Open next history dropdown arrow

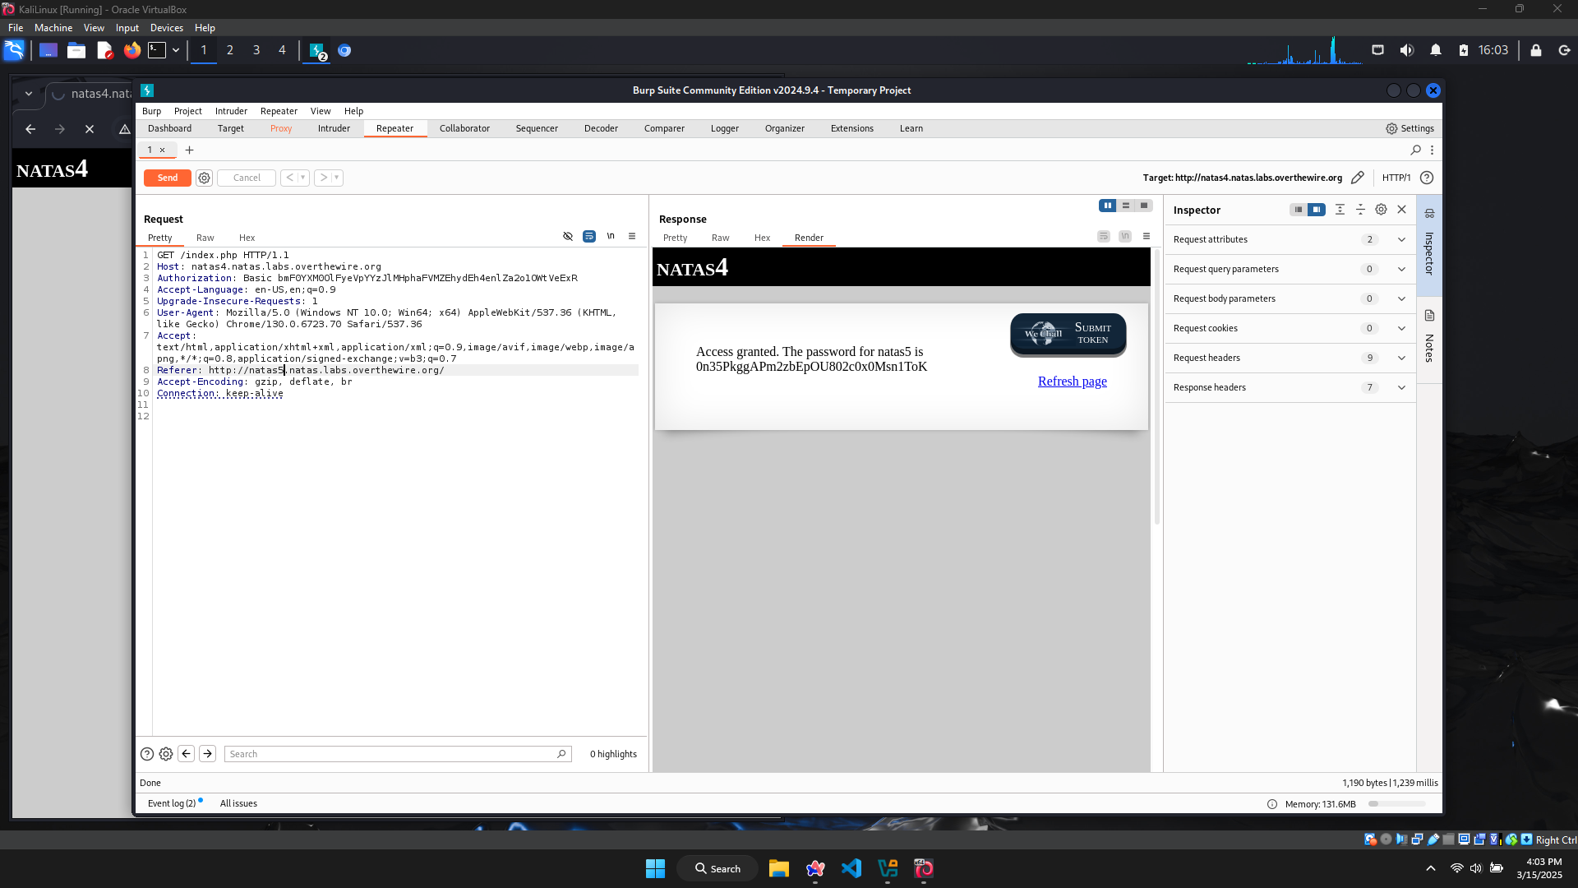pos(337,178)
